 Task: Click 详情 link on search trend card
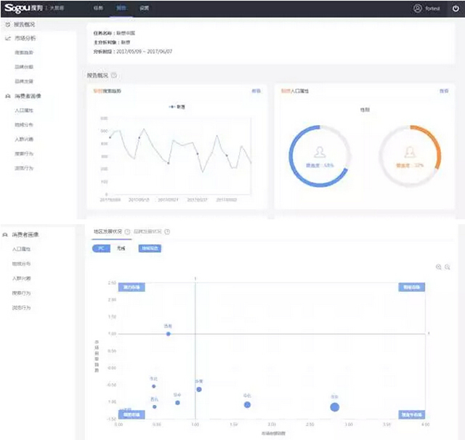[x=256, y=92]
